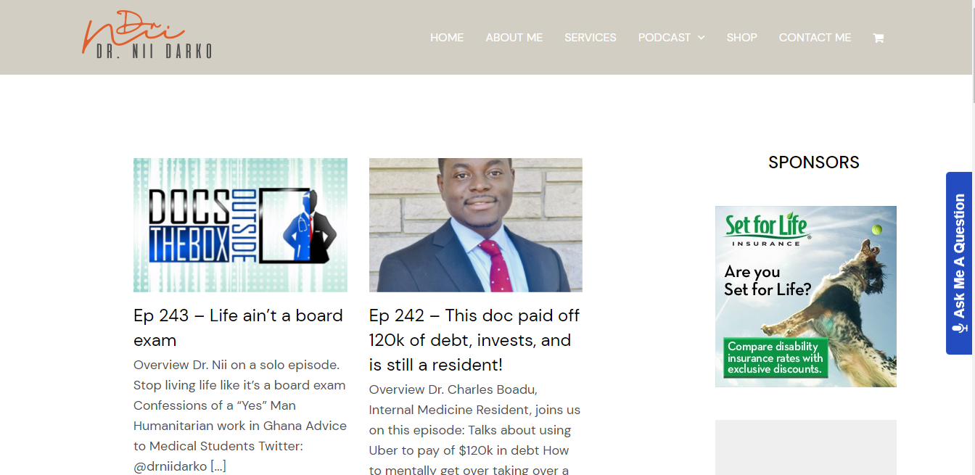Click Compare disability insurance rates banner text
The height and width of the screenshot is (475, 975).
[776, 358]
